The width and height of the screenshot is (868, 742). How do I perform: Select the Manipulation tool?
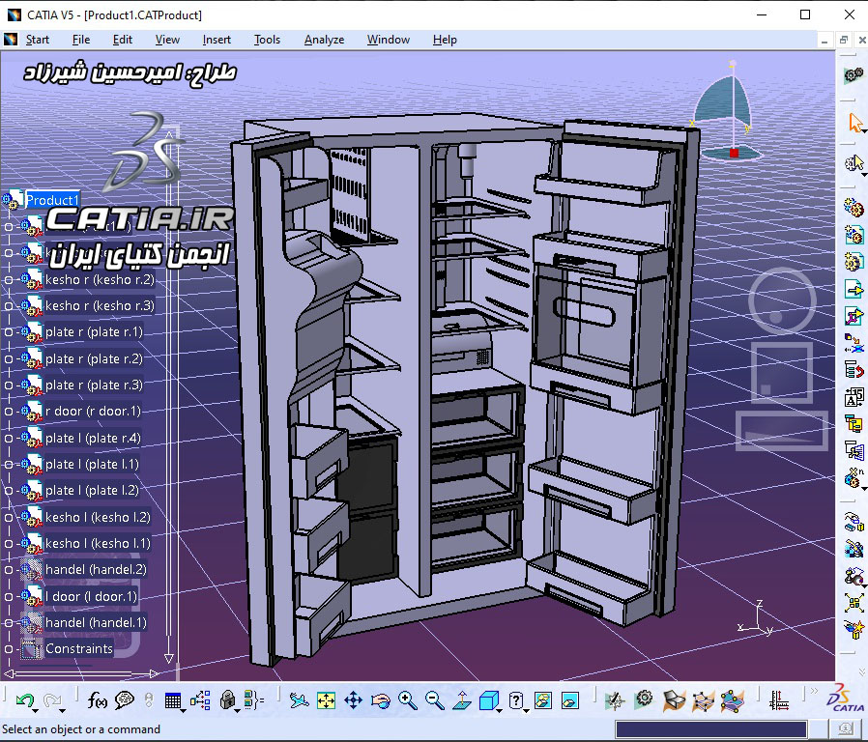point(854,522)
